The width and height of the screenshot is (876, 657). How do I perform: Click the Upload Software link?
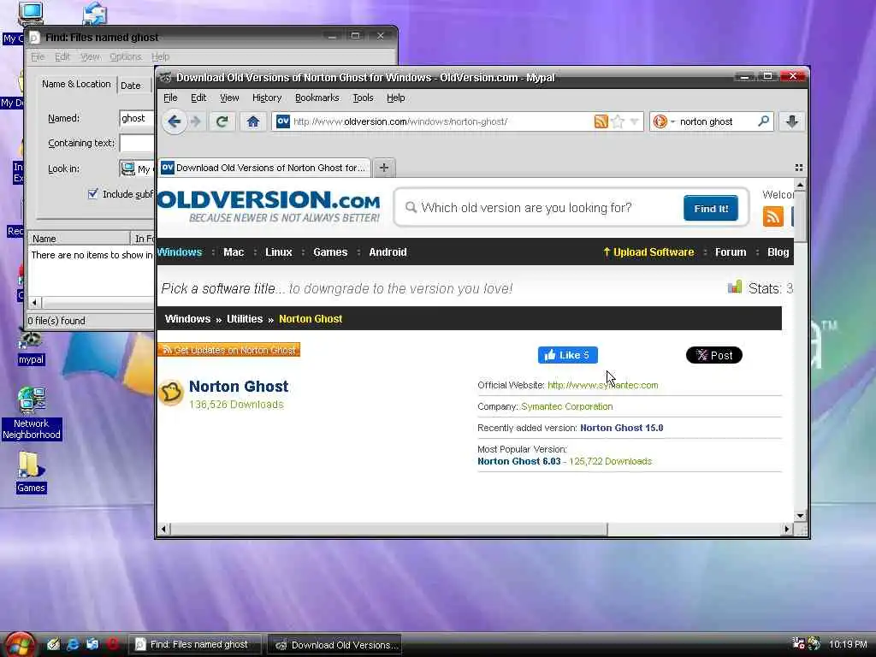[x=648, y=252]
